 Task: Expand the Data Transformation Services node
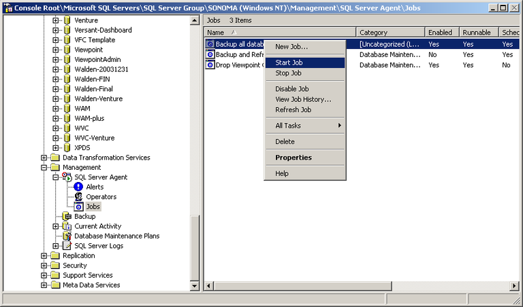pyautogui.click(x=44, y=158)
